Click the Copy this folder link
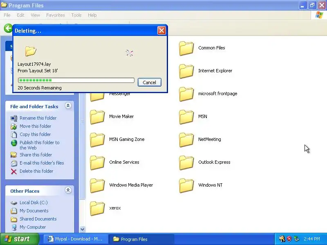The image size is (327, 245). click(x=35, y=134)
